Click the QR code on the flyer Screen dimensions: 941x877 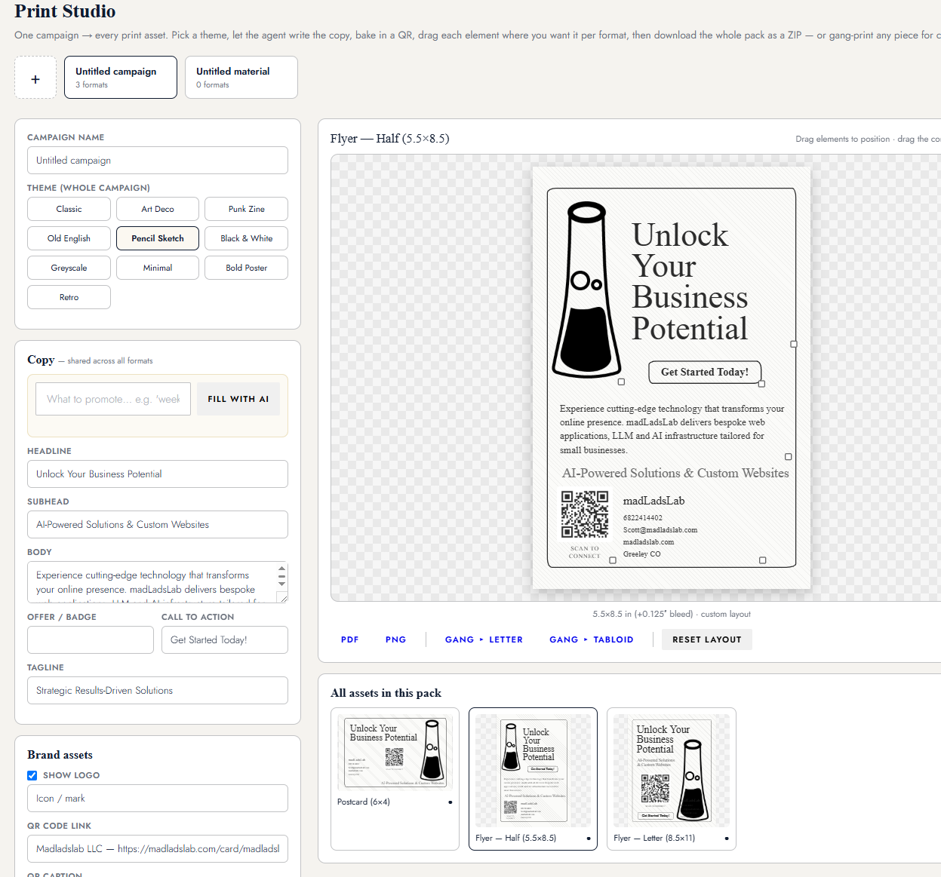pos(585,514)
